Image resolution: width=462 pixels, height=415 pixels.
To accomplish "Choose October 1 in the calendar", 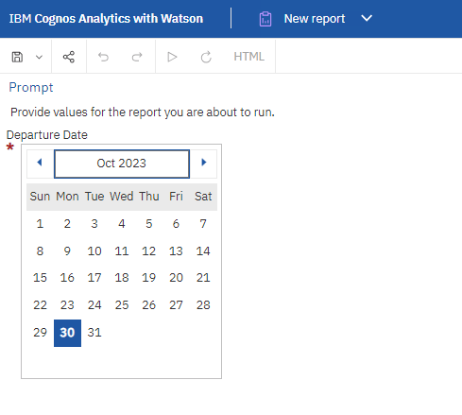I will click(40, 224).
